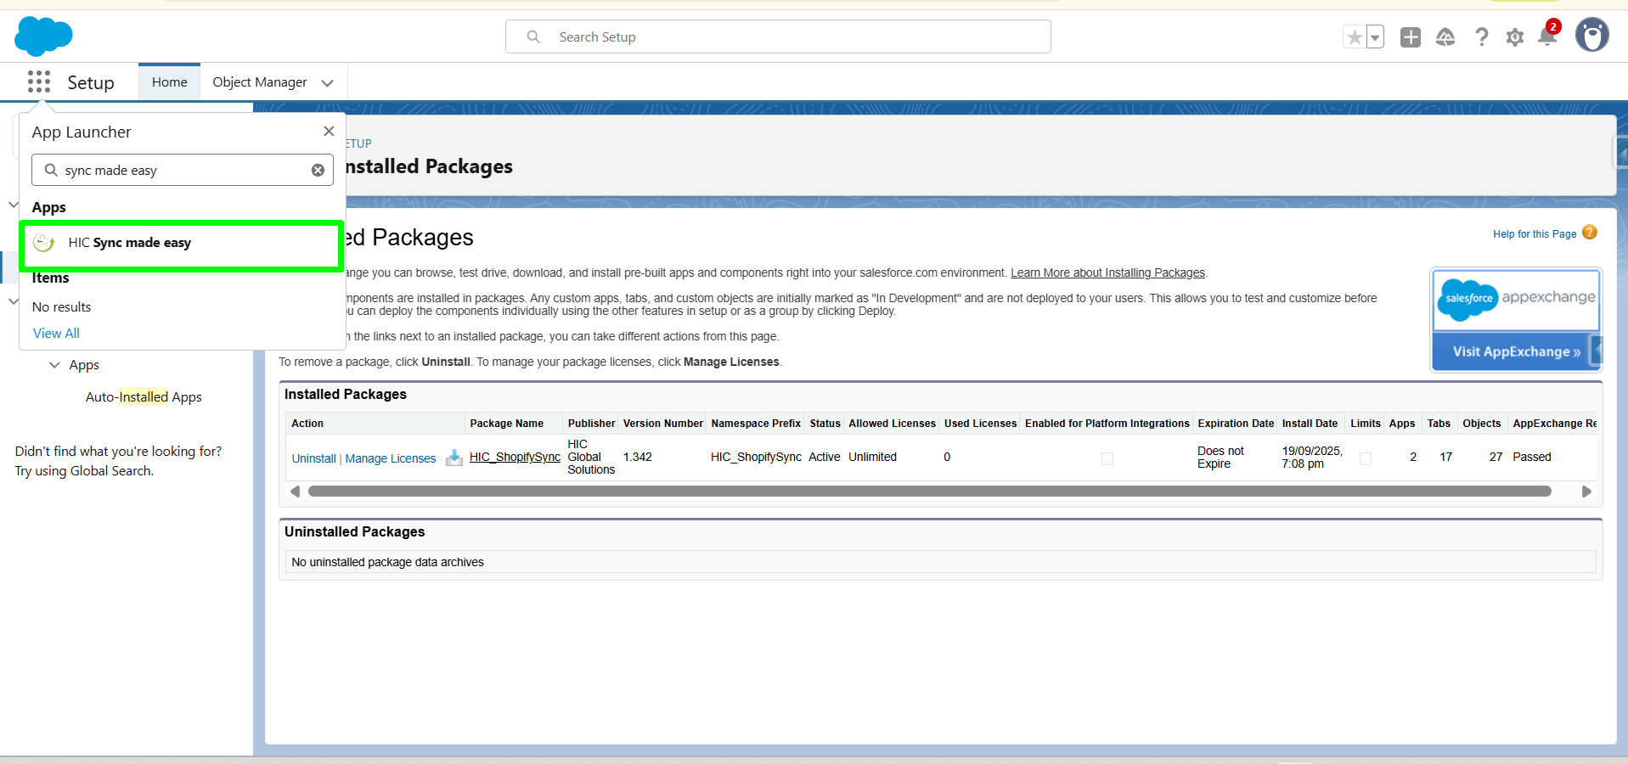Open the Setup gear menu
Screen dimensions: 1628x764
coord(1514,37)
